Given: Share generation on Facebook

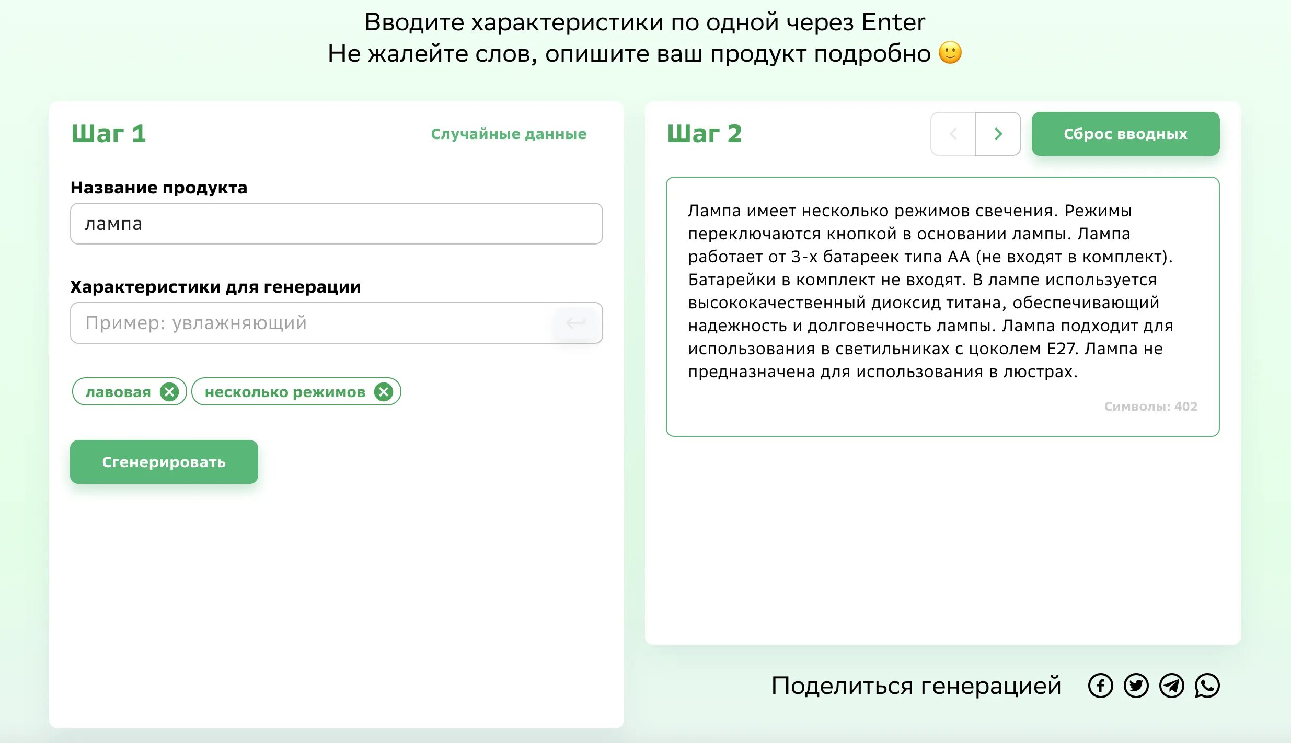Looking at the screenshot, I should tap(1100, 686).
